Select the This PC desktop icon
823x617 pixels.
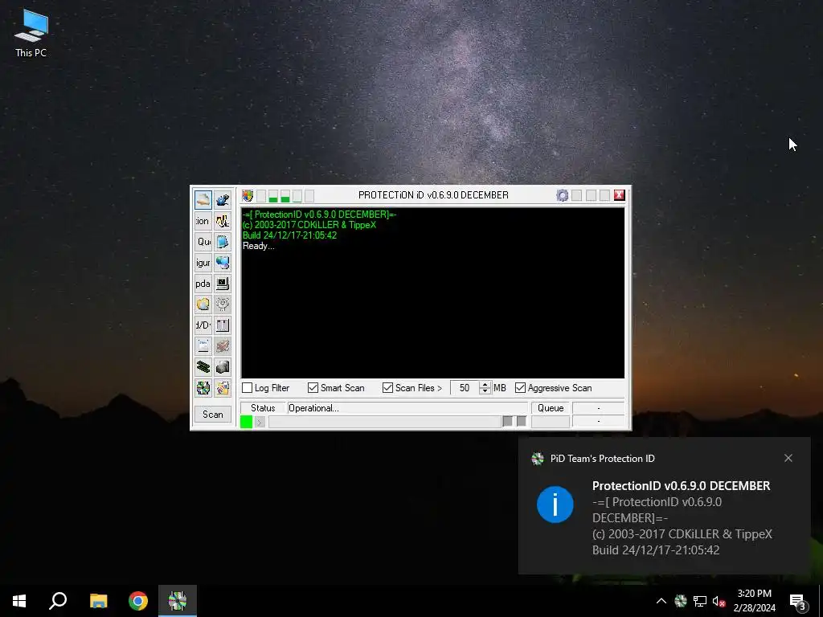[31, 34]
